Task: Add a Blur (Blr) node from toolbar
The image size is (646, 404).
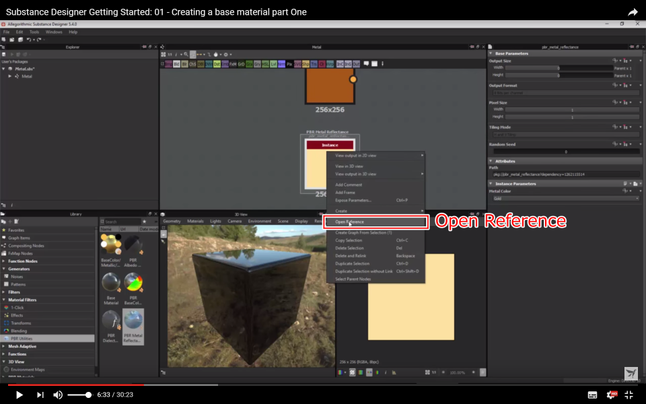Action: click(184, 64)
